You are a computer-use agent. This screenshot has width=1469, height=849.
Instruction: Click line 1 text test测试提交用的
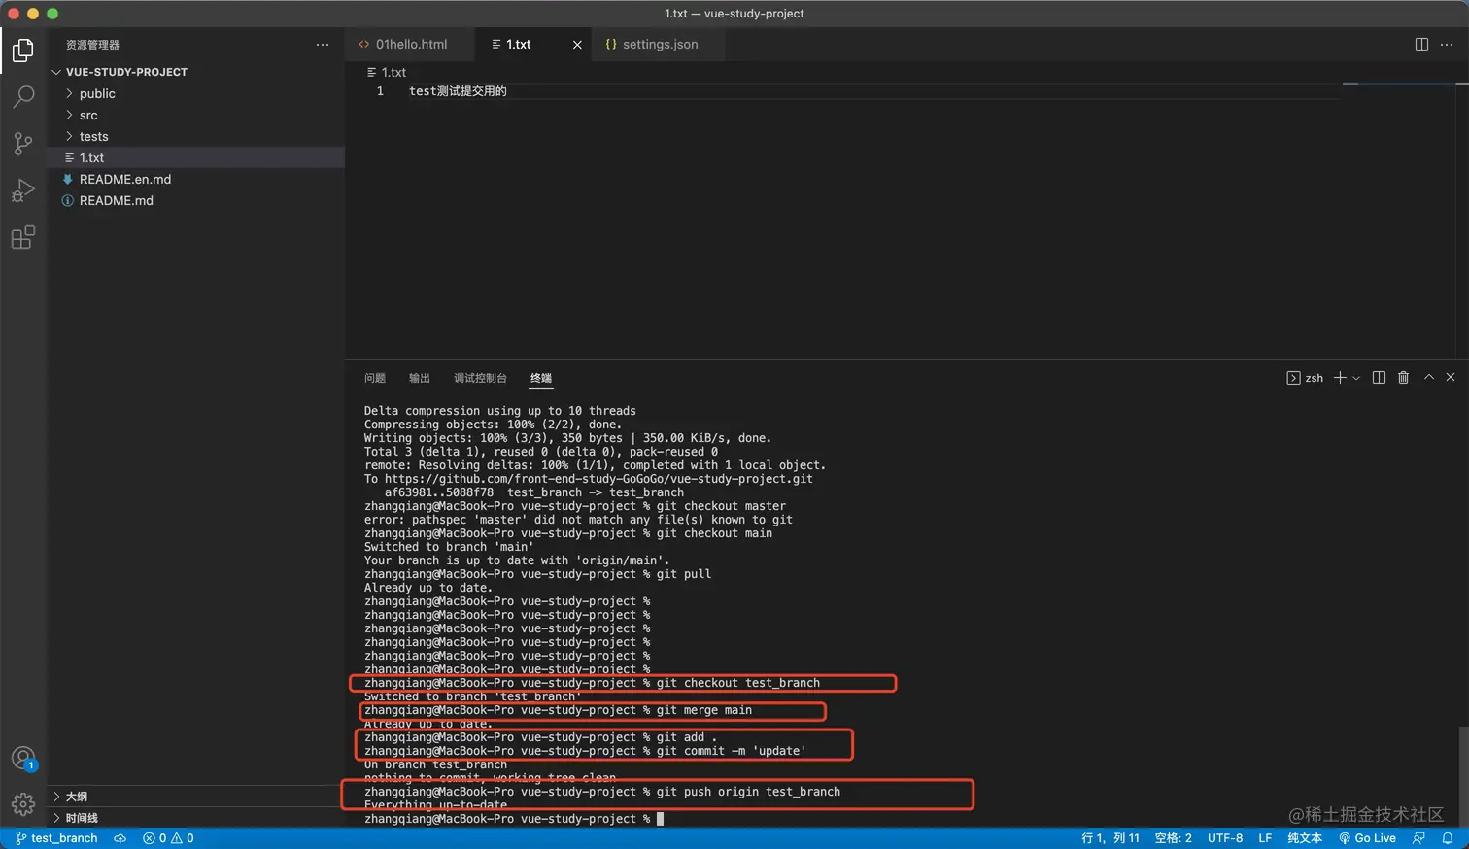click(458, 91)
